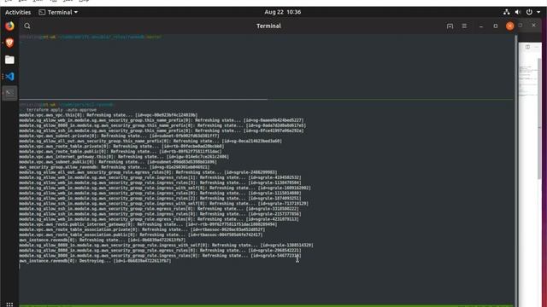Click the page thumbnail in background window

coord(528,80)
